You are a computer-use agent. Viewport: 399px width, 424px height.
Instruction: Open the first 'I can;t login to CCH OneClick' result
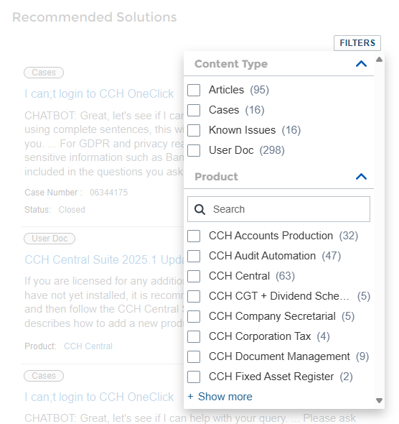click(x=99, y=94)
